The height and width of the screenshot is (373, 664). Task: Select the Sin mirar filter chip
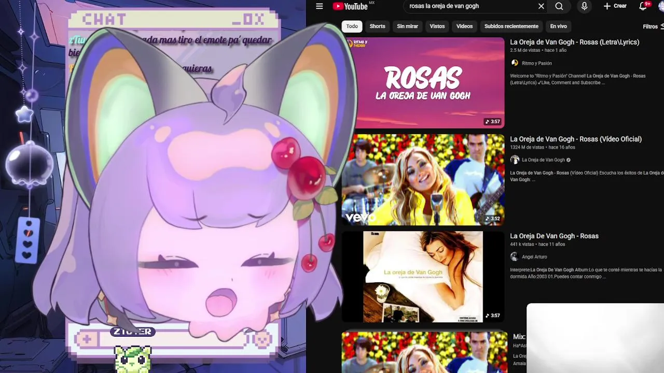click(x=407, y=26)
